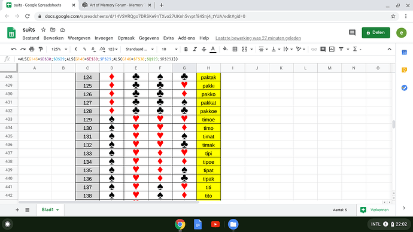The height and width of the screenshot is (232, 413).
Task: Click the merge cells icon
Action: [244, 49]
